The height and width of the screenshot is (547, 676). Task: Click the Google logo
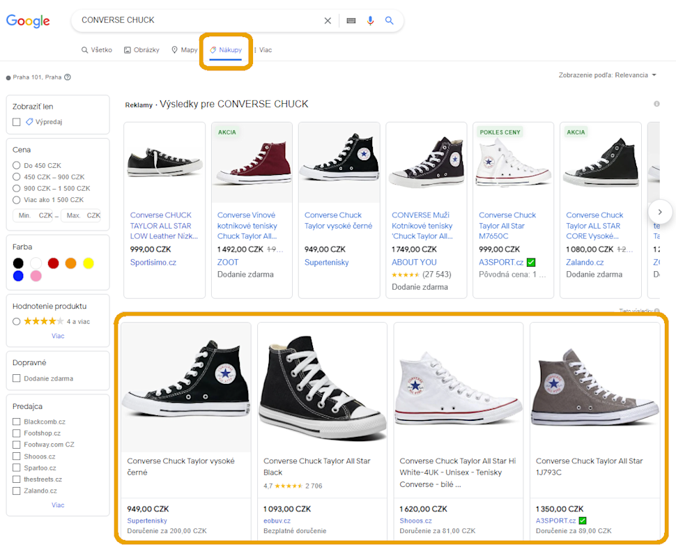[x=28, y=20]
